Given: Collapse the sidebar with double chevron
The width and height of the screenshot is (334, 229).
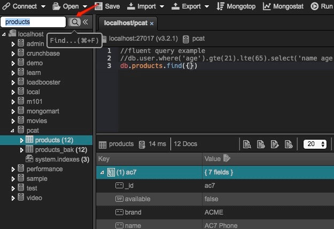Looking at the screenshot, I should pyautogui.click(x=86, y=22).
